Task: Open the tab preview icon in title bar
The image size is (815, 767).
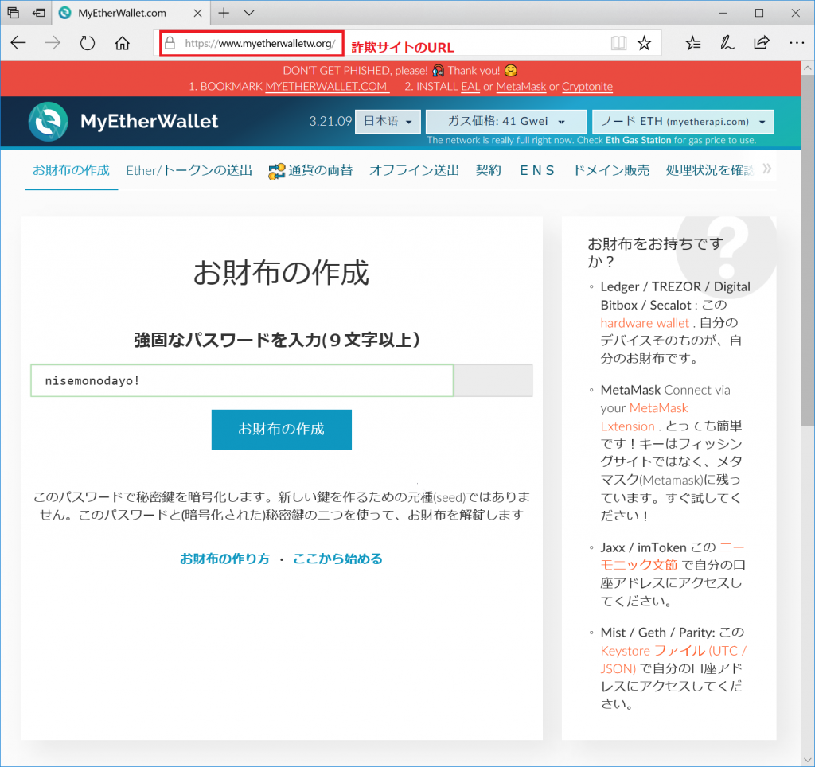Action: click(13, 13)
